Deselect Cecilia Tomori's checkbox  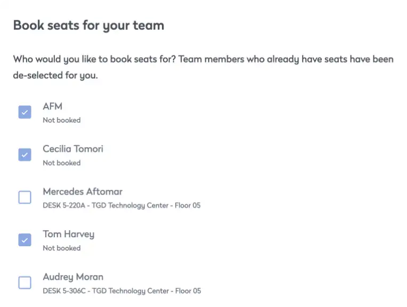tap(25, 155)
